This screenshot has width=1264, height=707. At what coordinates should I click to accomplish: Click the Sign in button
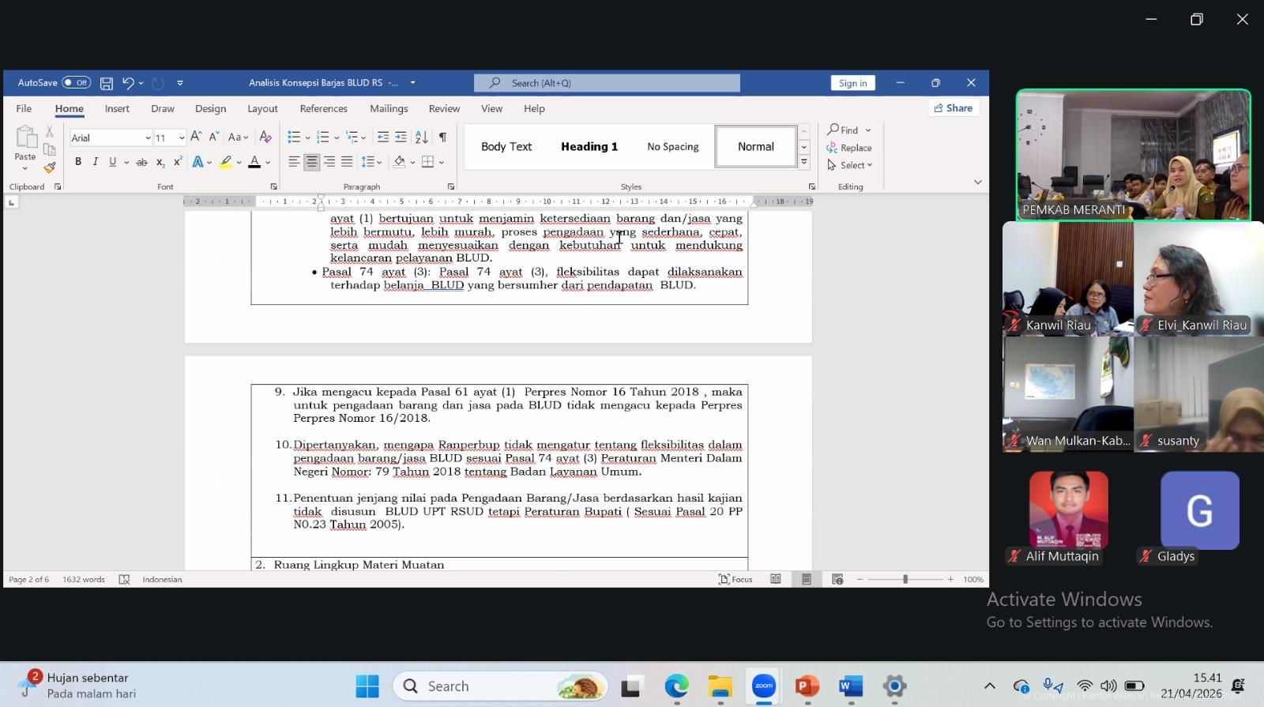tap(852, 83)
